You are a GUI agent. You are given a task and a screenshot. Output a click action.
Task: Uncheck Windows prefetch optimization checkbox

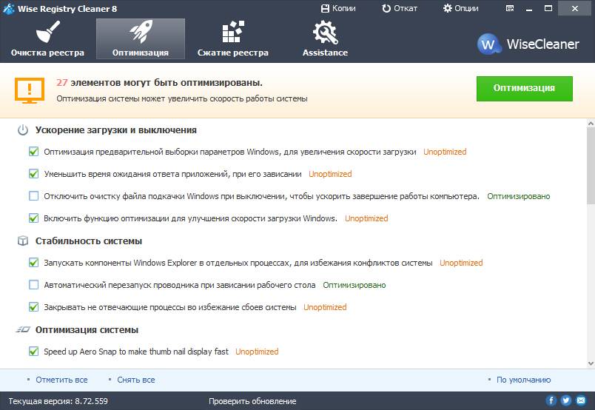click(x=33, y=152)
